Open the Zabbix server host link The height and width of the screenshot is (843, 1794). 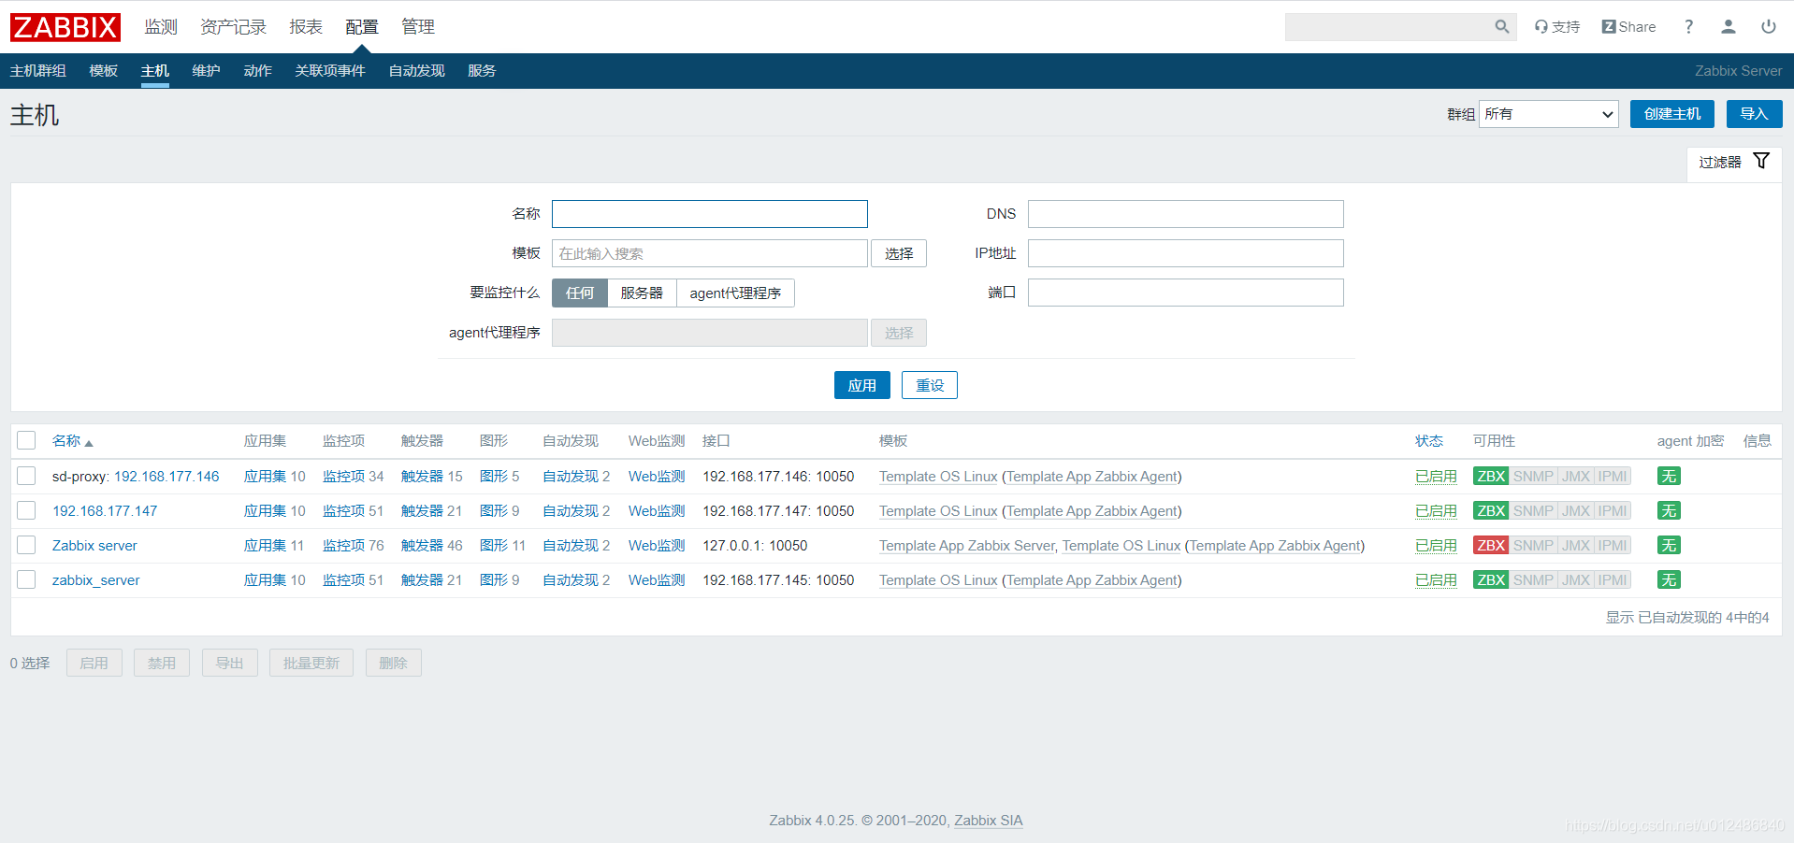tap(94, 546)
